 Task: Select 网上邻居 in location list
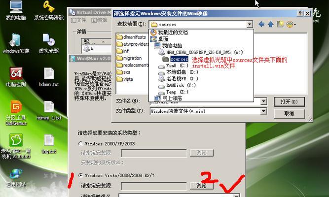pos(168,98)
